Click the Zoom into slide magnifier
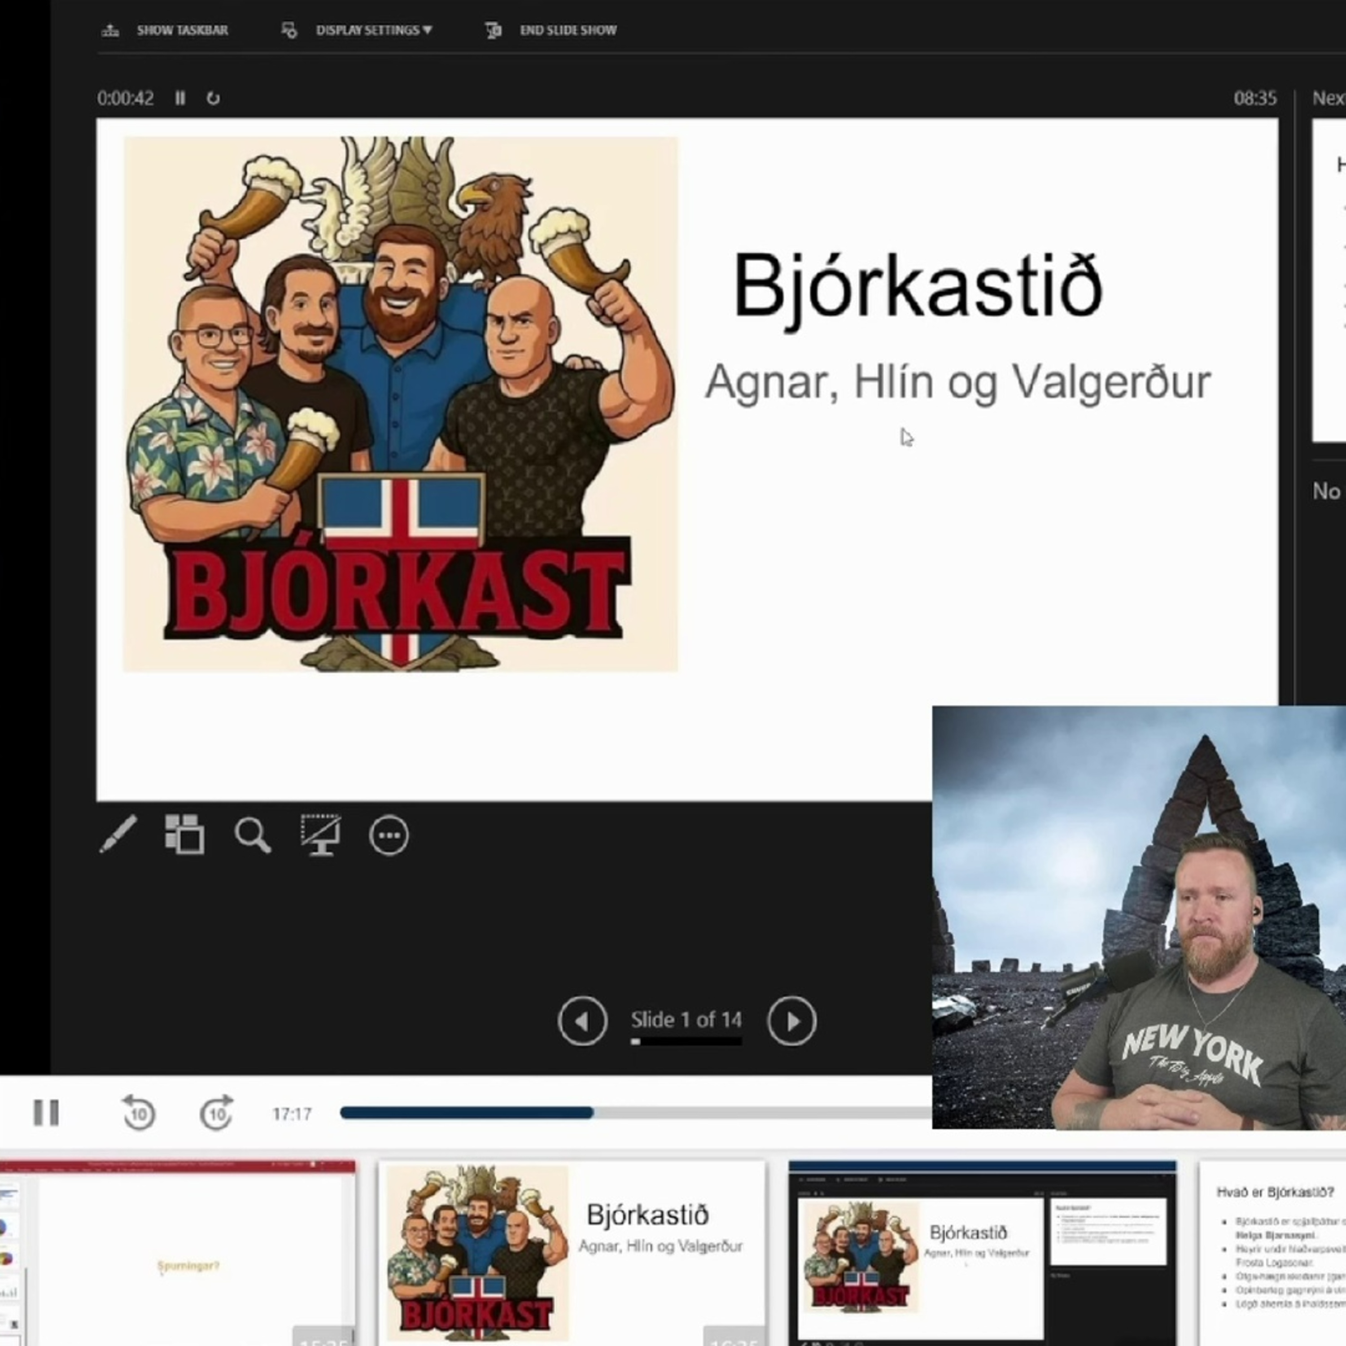 pos(252,835)
